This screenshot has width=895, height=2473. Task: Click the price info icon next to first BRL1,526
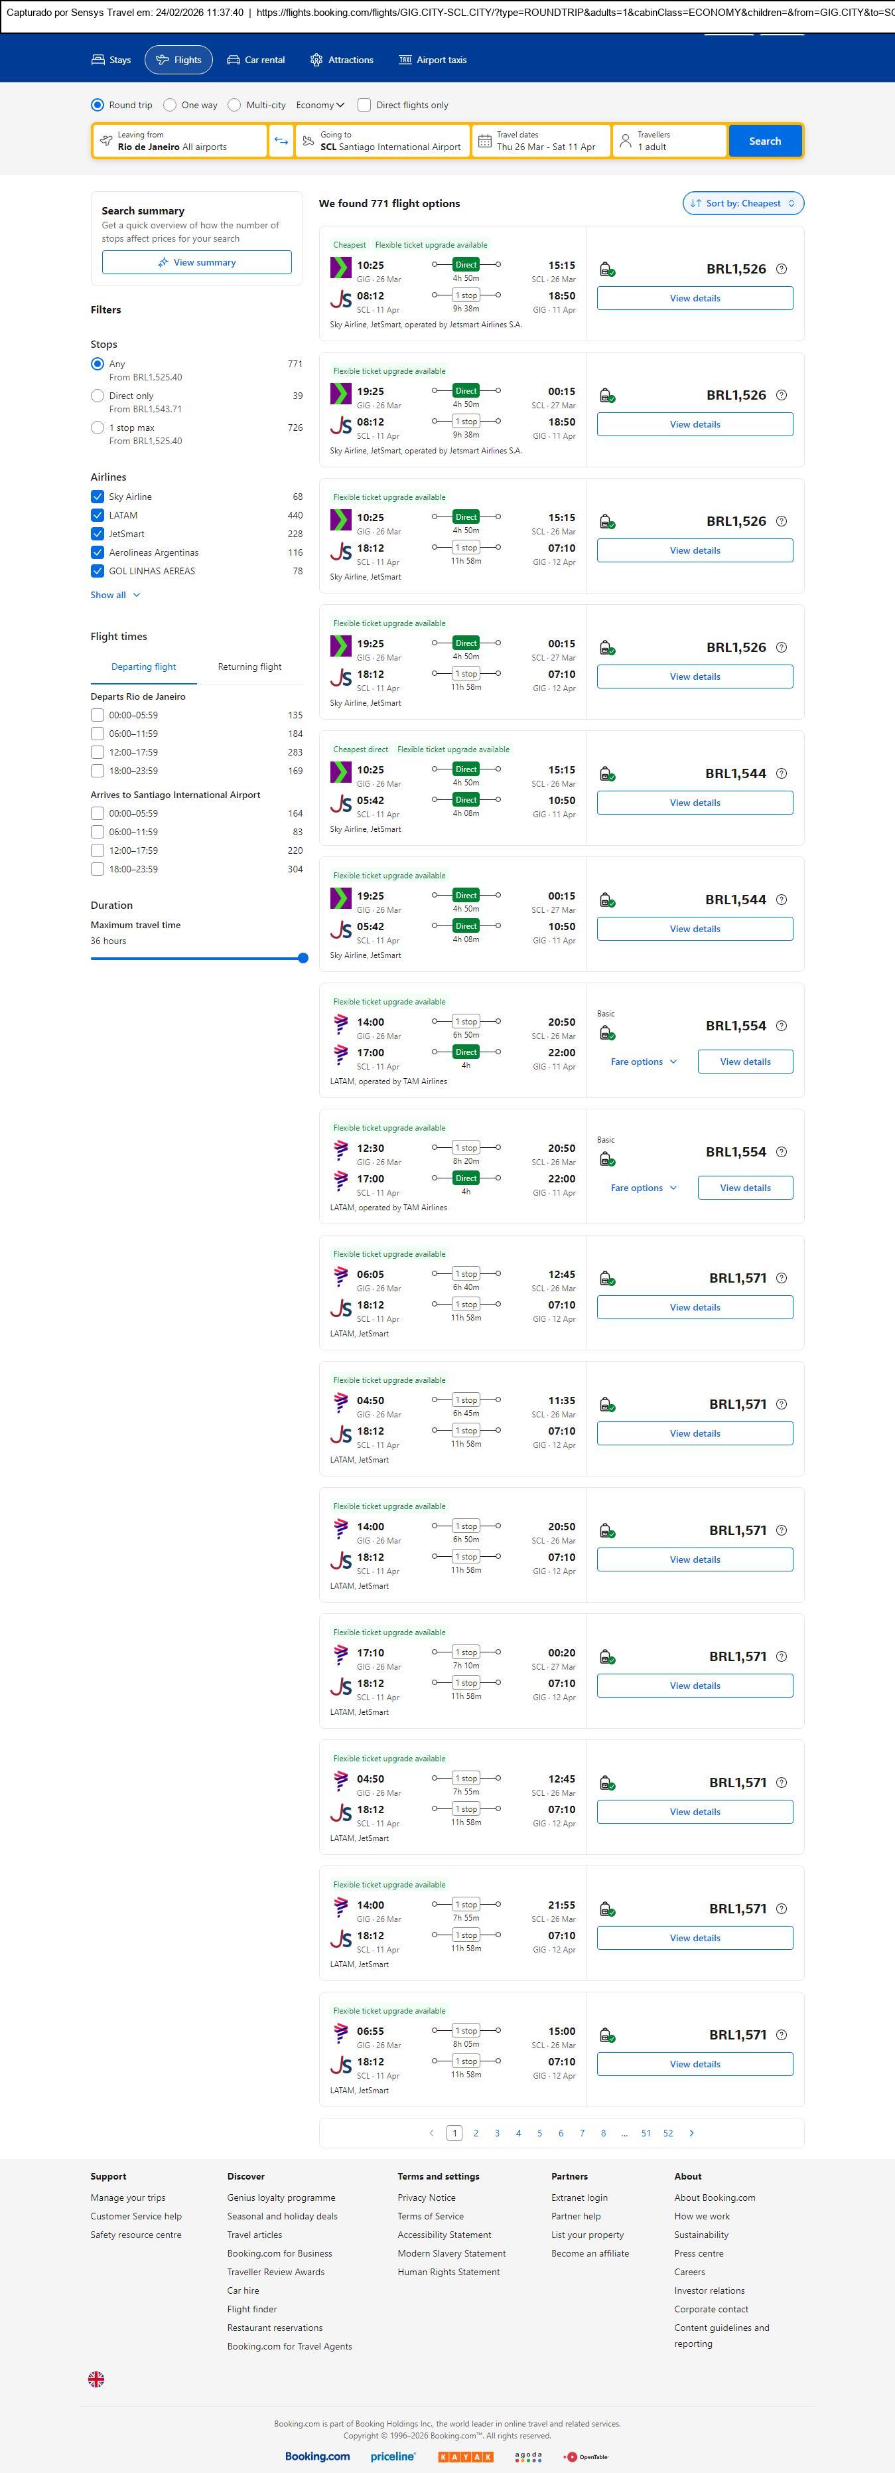pos(781,269)
